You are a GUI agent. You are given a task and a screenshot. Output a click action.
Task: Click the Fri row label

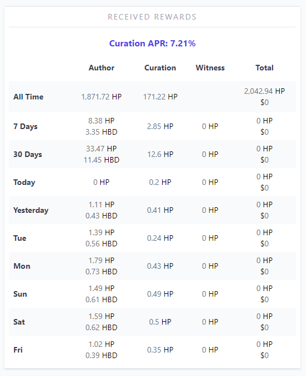[18, 350]
